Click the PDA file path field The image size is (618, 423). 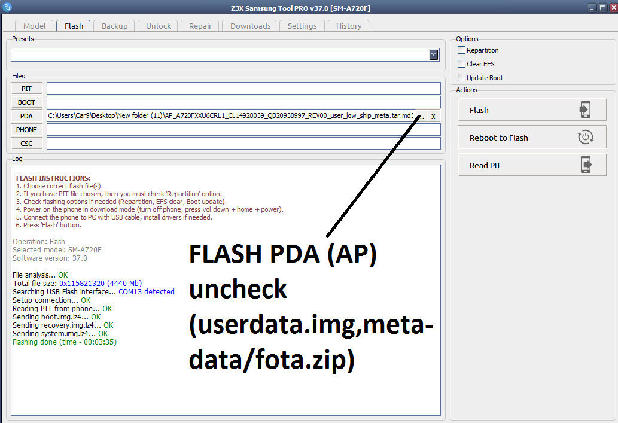click(230, 116)
